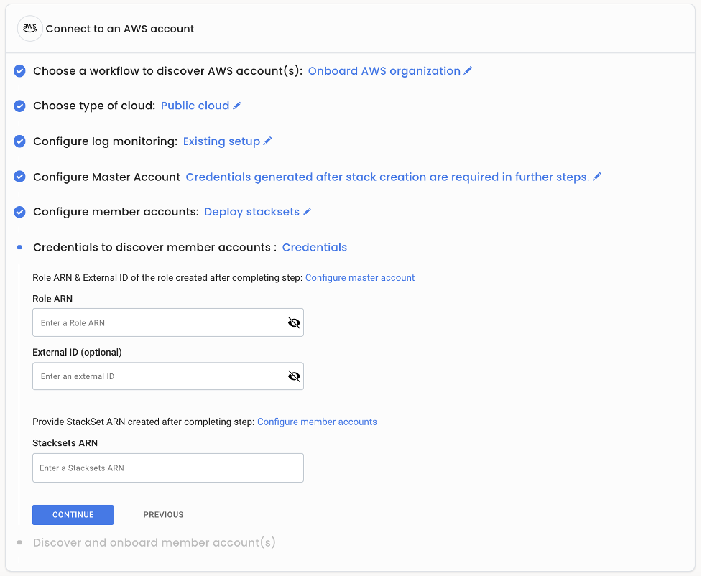Click the current step bullet for Credentials

click(19, 247)
